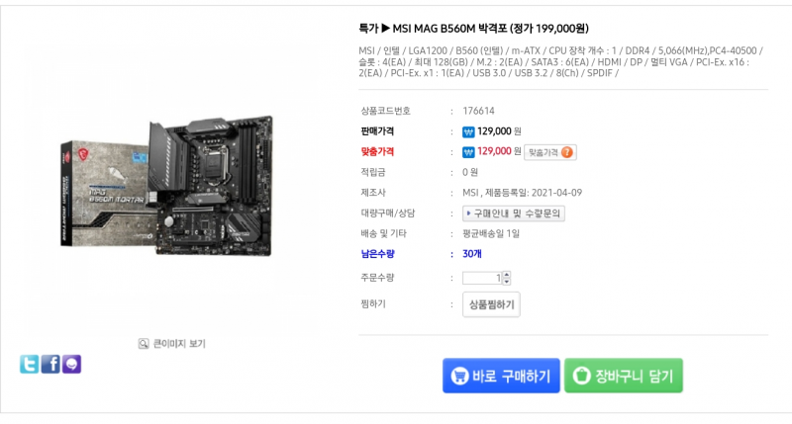792x424 pixels.
Task: Increase 주문수량 with the up arrow
Action: (507, 275)
